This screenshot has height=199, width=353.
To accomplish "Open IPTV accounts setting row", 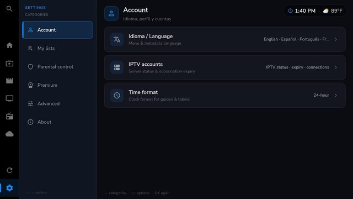I will coord(224,67).
